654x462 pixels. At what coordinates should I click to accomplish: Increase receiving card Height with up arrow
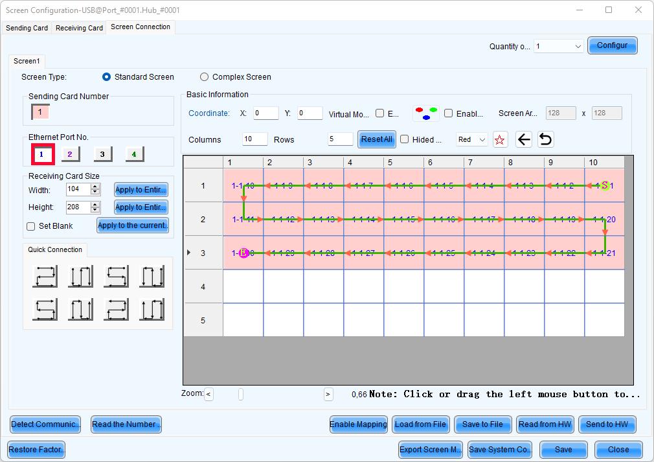pyautogui.click(x=95, y=205)
